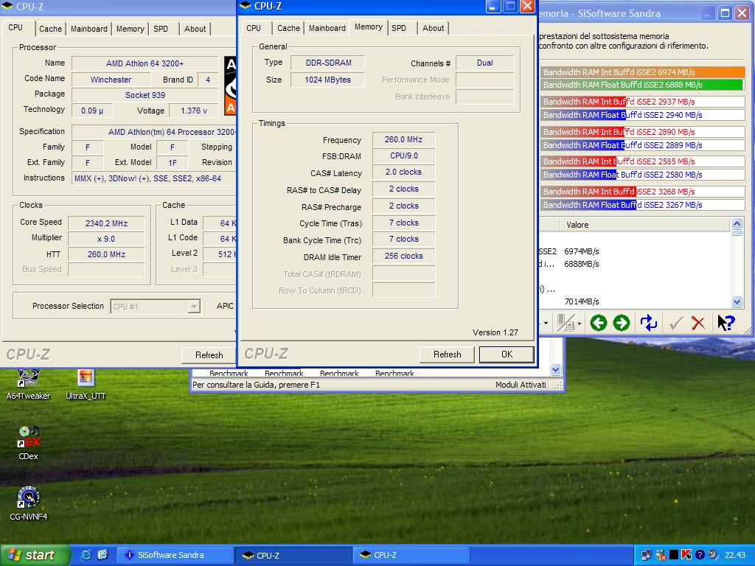The width and height of the screenshot is (755, 566).
Task: Select the Cache tab in back CPU-Z window
Action: pos(51,29)
